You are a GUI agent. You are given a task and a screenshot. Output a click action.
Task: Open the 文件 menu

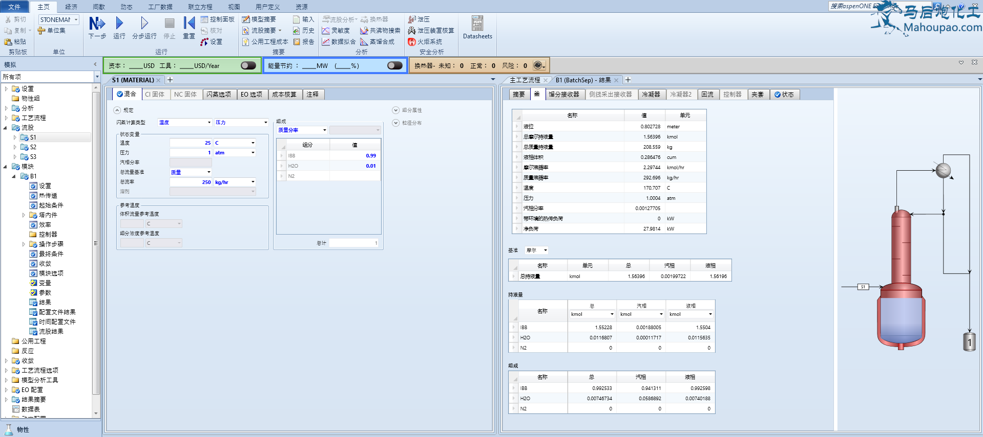click(14, 7)
